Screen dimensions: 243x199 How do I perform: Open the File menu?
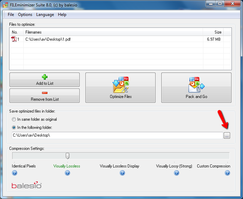point(11,15)
